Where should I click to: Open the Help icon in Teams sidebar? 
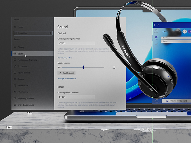[156, 100]
